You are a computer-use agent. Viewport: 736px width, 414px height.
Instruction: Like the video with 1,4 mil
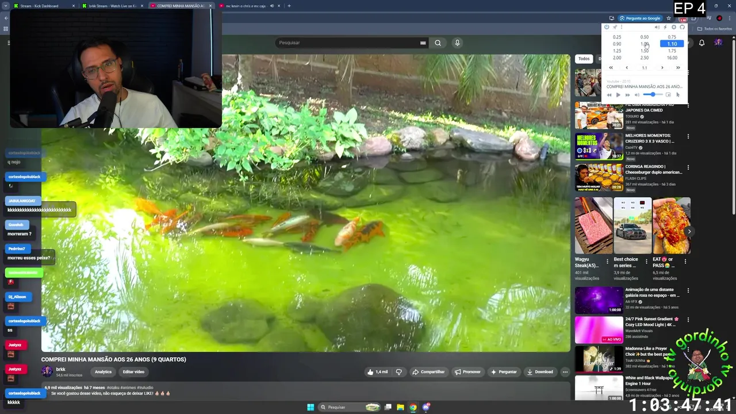377,372
